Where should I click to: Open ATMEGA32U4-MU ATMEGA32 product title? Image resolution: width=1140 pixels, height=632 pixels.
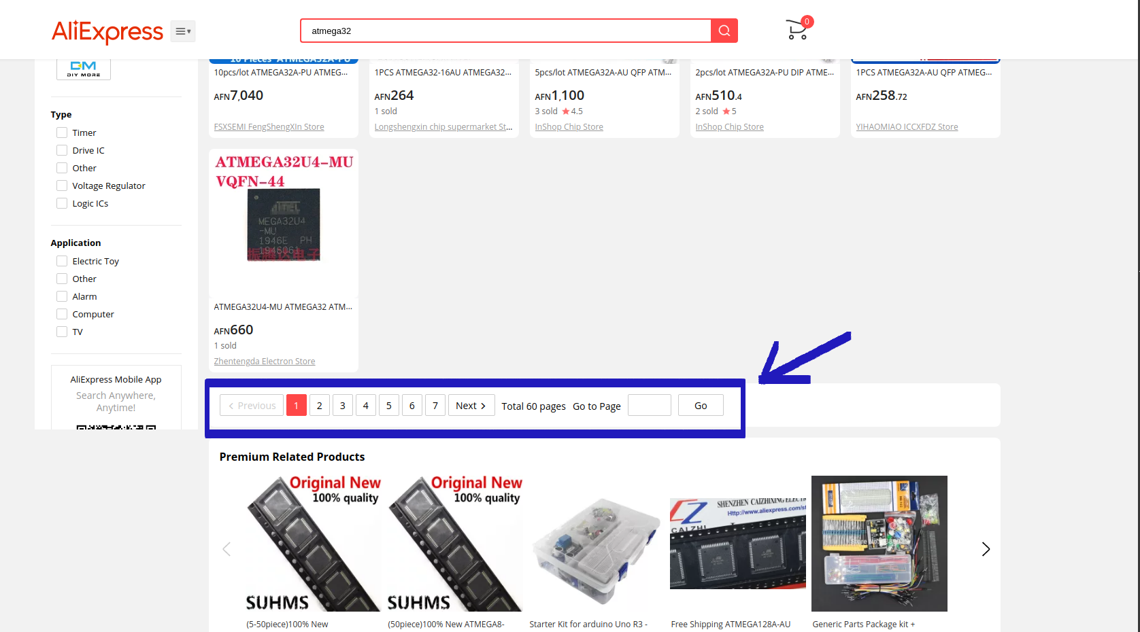tap(283, 307)
